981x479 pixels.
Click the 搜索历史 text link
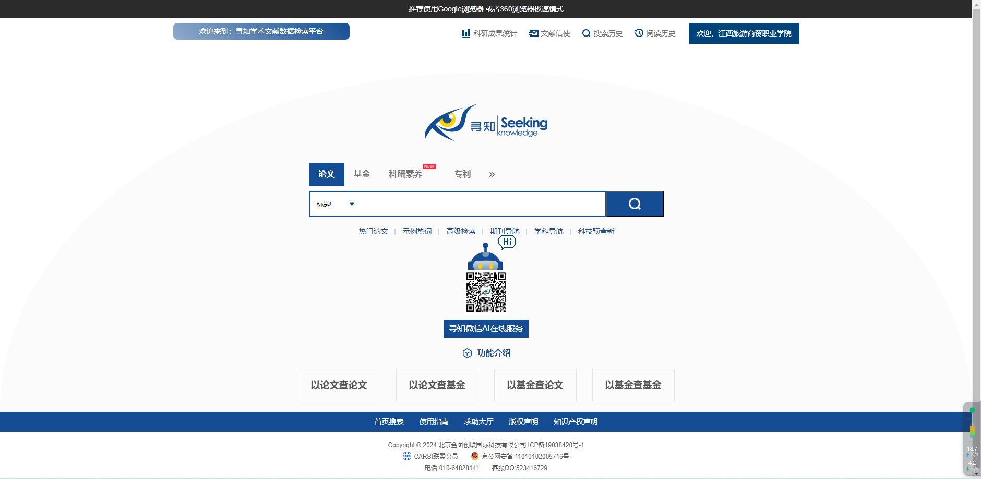pos(608,33)
